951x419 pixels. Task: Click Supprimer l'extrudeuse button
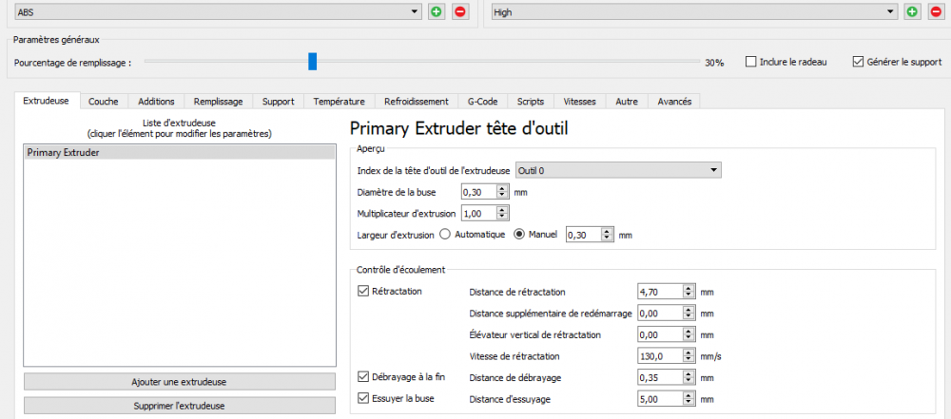(179, 406)
